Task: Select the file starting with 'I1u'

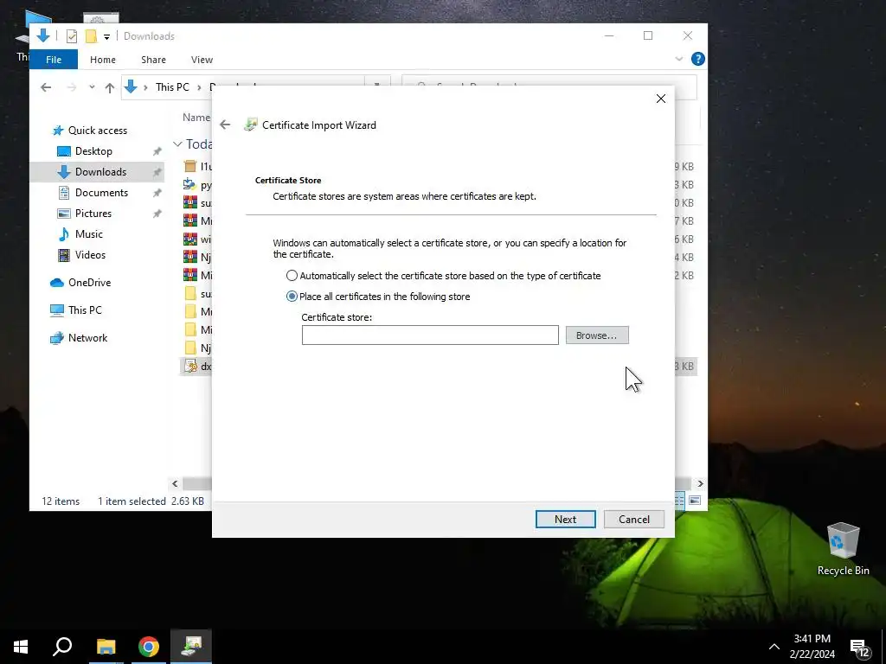Action: click(x=197, y=167)
